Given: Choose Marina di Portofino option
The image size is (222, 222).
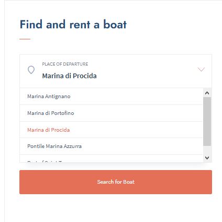Looking at the screenshot, I should pos(111,113).
